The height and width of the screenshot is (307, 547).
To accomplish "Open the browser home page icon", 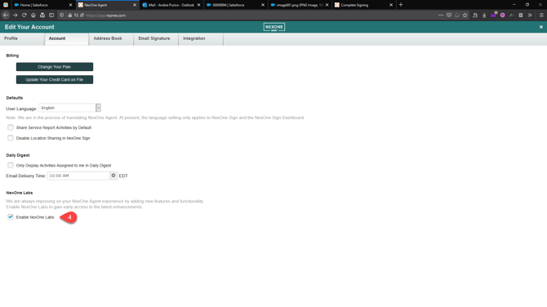I will 33,16.
